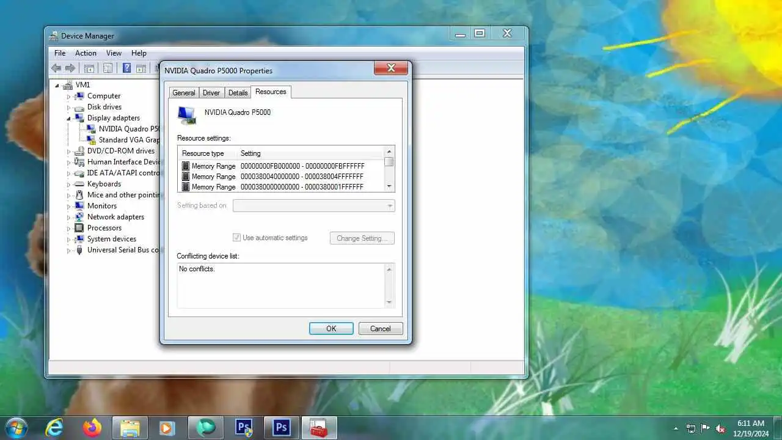Click the down arrow of Resource settings scrollbar

tap(389, 186)
